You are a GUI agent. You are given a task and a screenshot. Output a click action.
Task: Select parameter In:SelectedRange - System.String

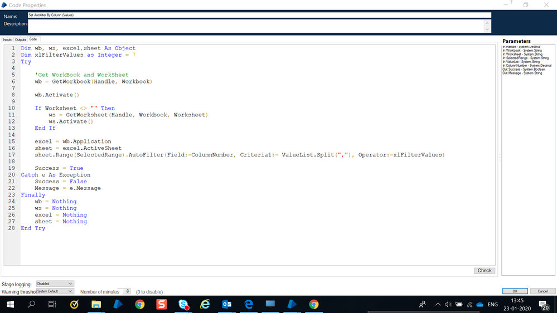[x=525, y=58]
